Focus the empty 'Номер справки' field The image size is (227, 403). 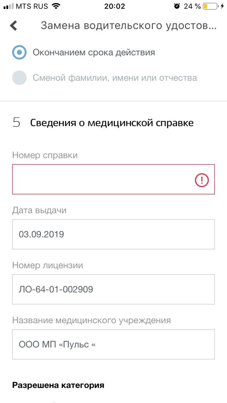click(113, 179)
